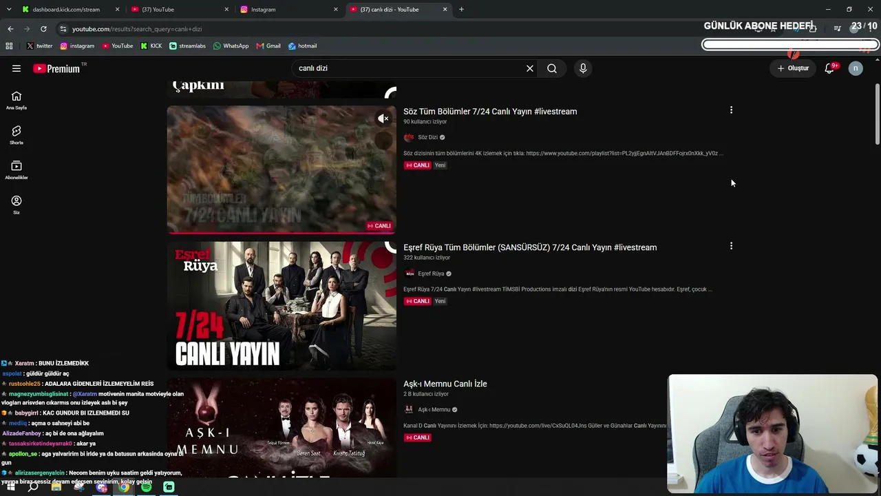View site information icon in address bar
Screen dimensions: 881x496
(x=63, y=29)
